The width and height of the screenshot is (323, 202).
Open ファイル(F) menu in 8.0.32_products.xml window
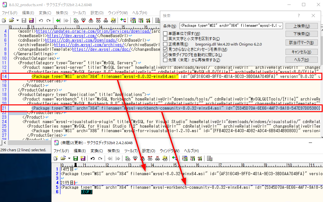tap(10, 13)
